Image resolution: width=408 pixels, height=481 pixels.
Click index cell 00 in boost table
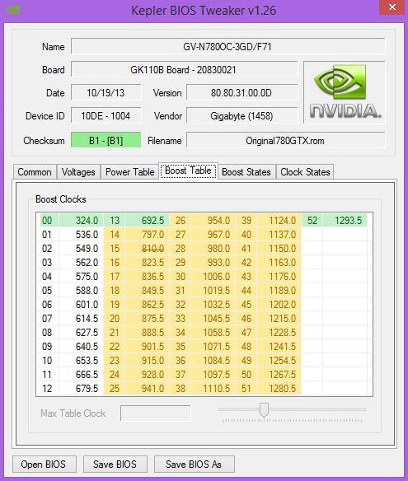tap(49, 220)
